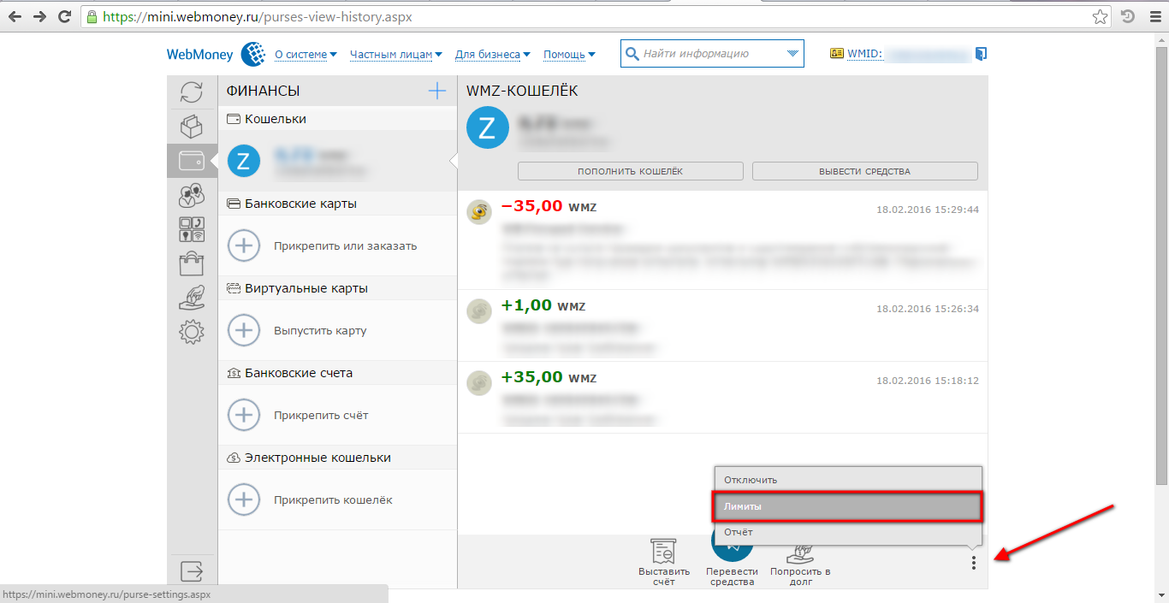Click plus circle for Прикрепить счёт
Screen dimensions: 1169x603
(x=244, y=415)
